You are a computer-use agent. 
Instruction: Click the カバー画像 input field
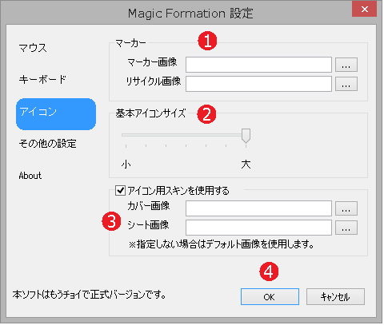click(258, 208)
